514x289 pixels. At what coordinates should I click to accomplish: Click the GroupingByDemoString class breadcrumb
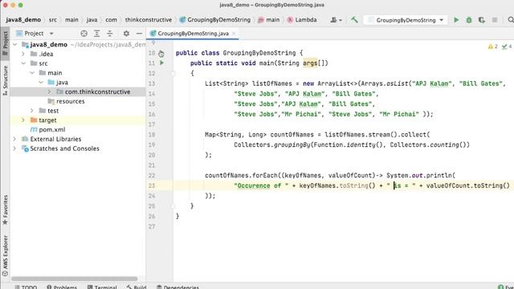215,19
